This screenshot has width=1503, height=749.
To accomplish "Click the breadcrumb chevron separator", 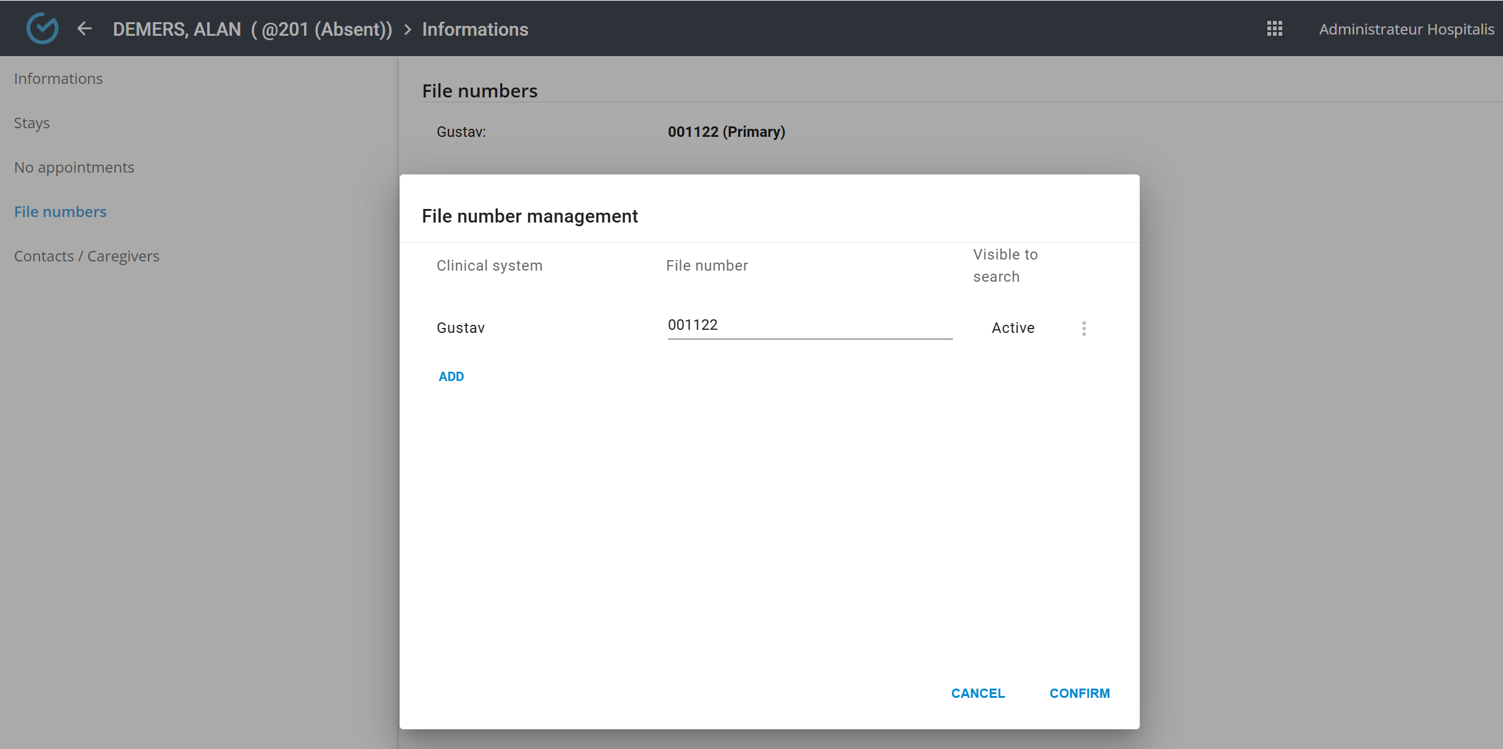I will click(x=408, y=30).
